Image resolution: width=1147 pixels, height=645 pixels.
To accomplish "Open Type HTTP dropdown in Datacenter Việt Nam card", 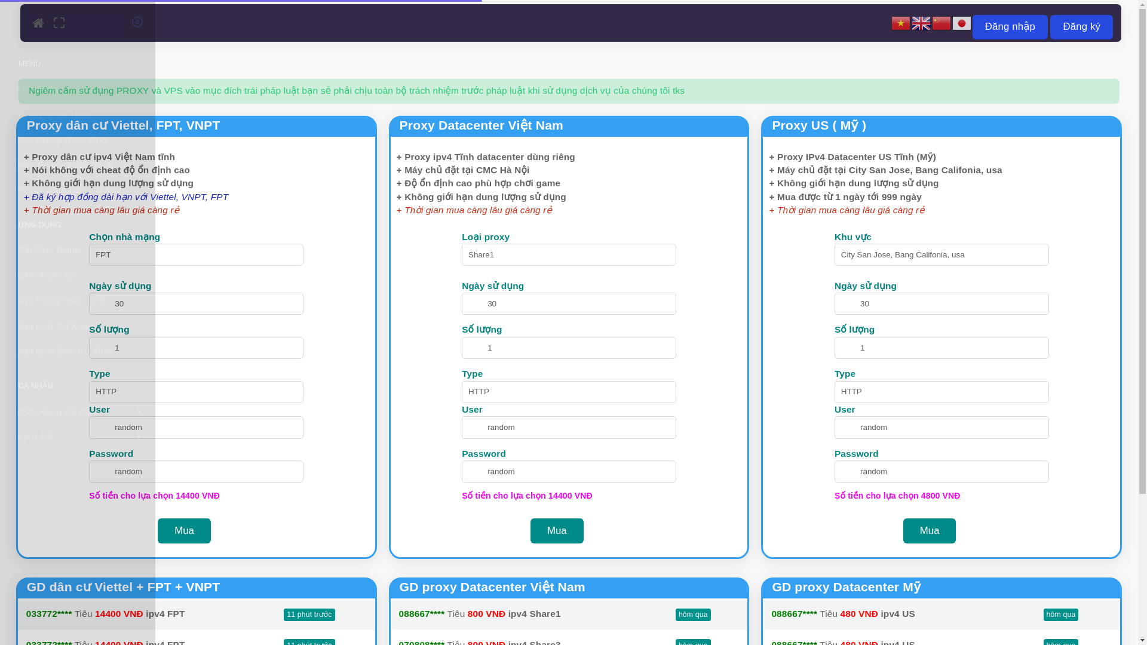I will pyautogui.click(x=569, y=392).
